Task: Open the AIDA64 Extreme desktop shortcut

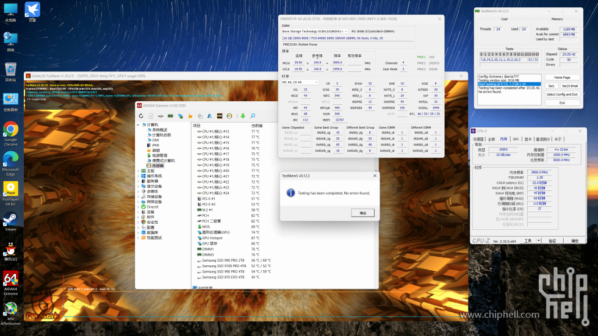Action: (11, 283)
